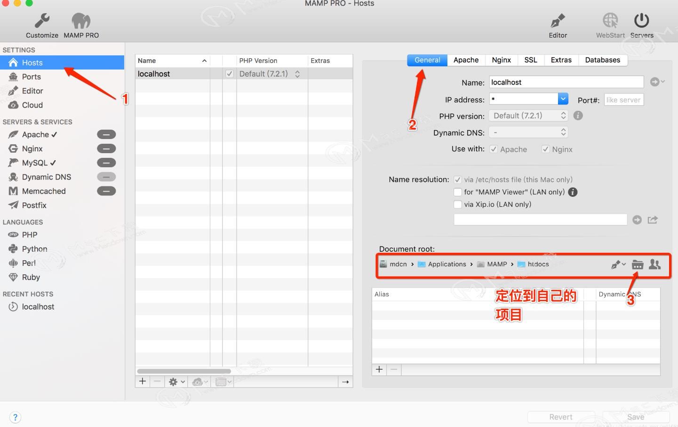Viewport: 678px width, 427px height.
Task: Show MAMP Viewer info icon
Action: tap(573, 192)
